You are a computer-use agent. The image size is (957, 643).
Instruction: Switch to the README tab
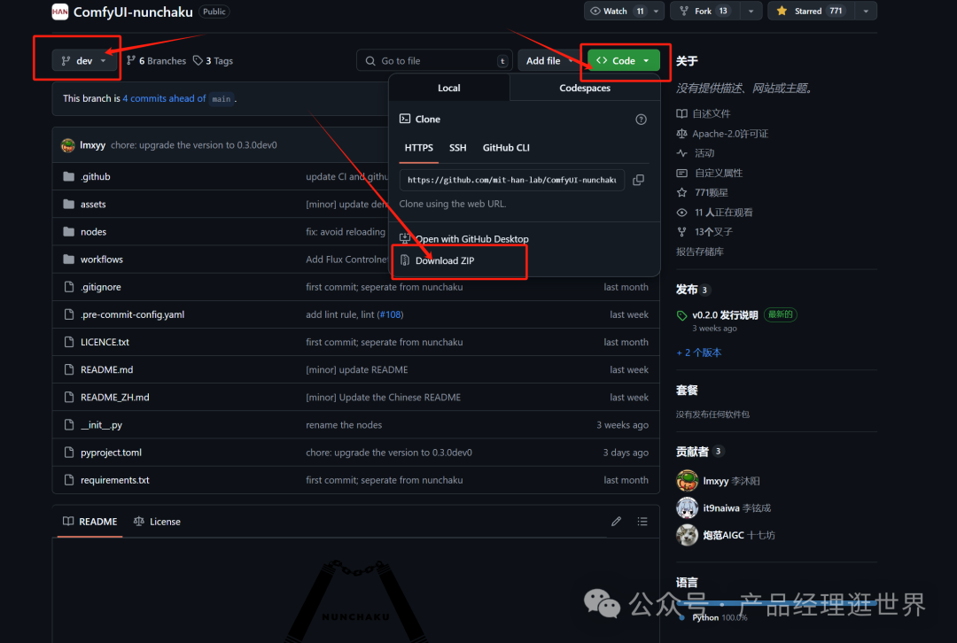pos(89,522)
